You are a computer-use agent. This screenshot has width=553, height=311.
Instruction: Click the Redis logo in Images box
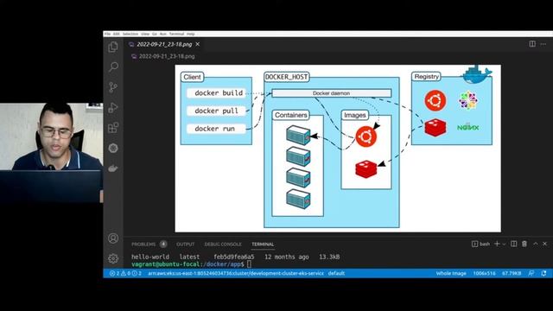(x=365, y=169)
